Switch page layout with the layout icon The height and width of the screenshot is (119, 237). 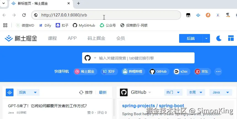[x=231, y=38]
